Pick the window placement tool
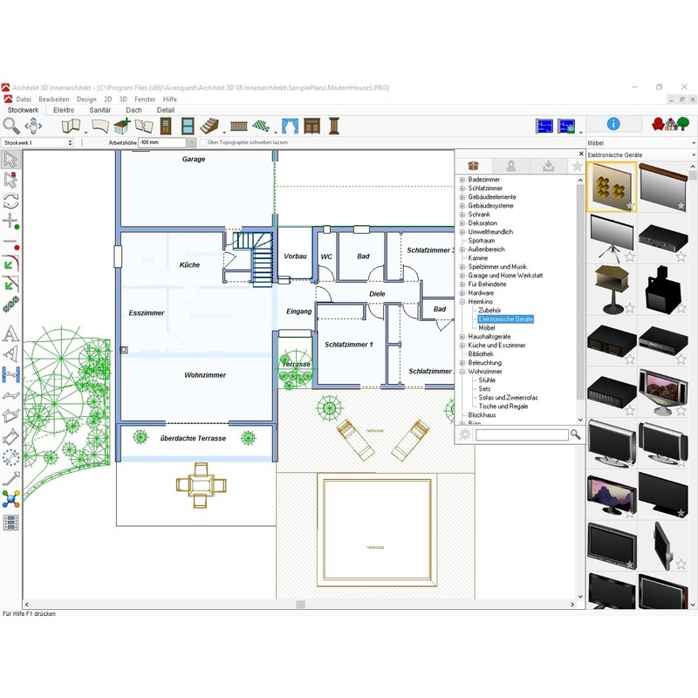The image size is (698, 698). pos(188,127)
